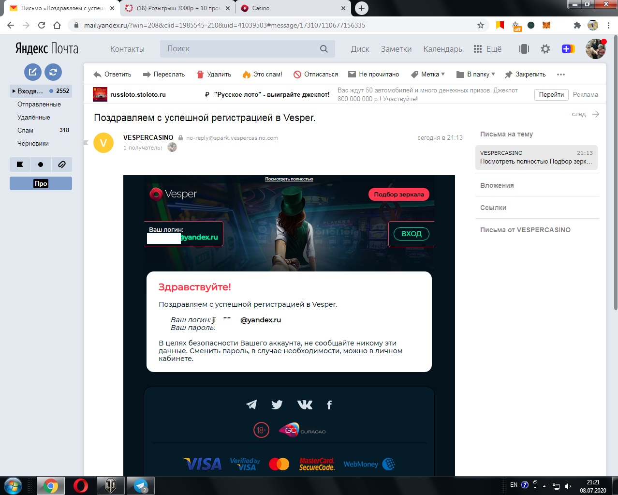The width and height of the screenshot is (618, 495).
Task: Open the Facebook icon in email footer
Action: click(329, 405)
